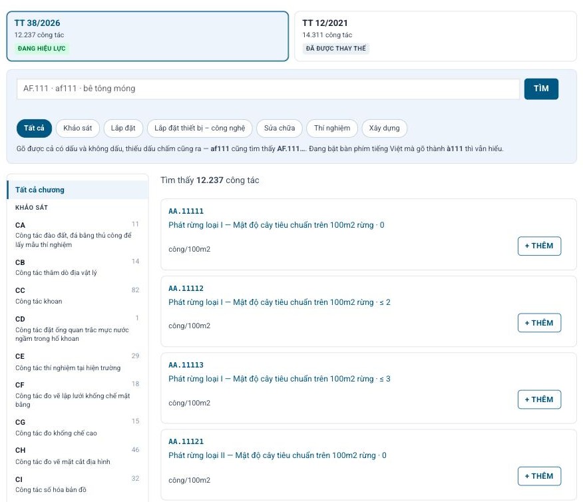Open Phát rừng loại I title ending ≤ 3
This screenshot has width=583, height=502.
280,379
